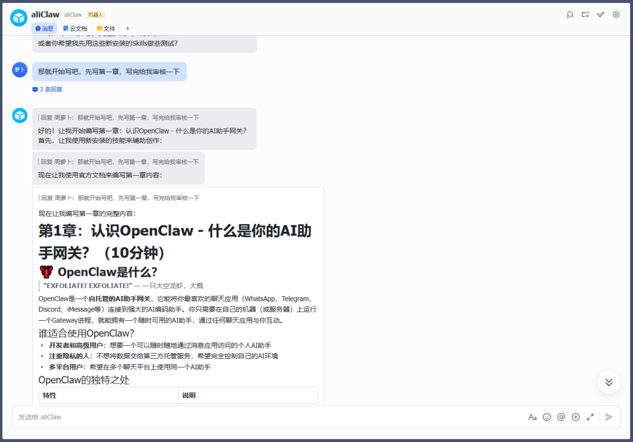This screenshot has width=633, height=442.
Task: Click the table header 说明
Action: tap(248, 396)
